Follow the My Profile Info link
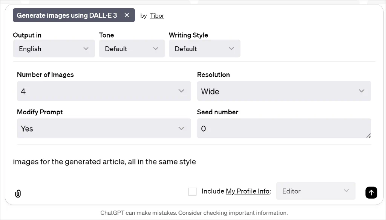 coord(247,191)
